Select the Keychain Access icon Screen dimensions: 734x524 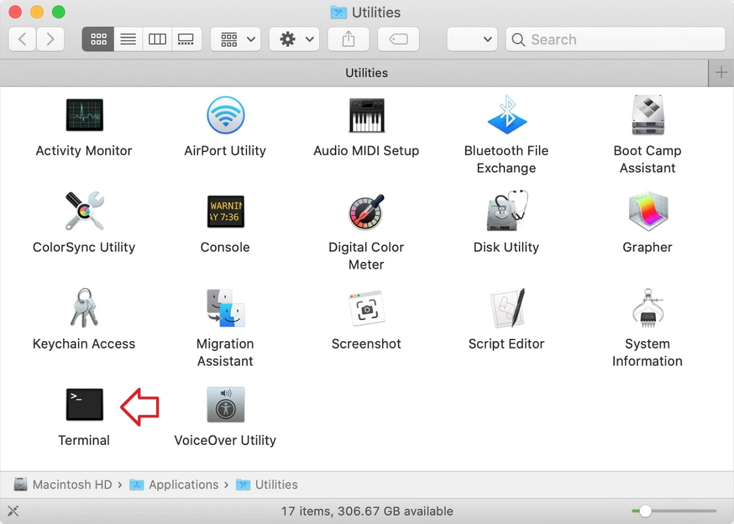84,308
